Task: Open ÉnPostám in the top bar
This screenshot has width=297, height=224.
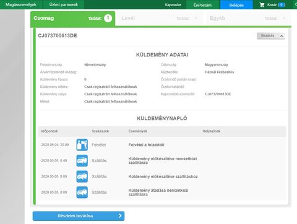Action: [x=203, y=5]
